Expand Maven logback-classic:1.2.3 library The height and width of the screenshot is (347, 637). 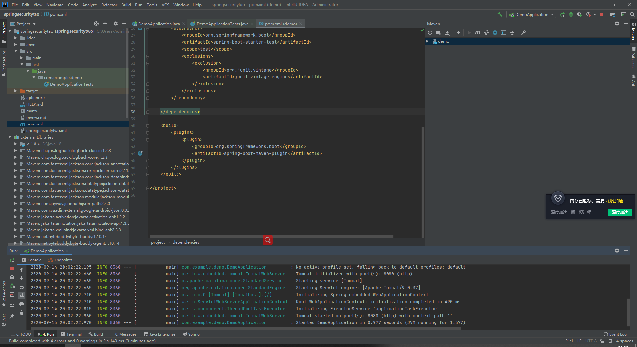15,151
